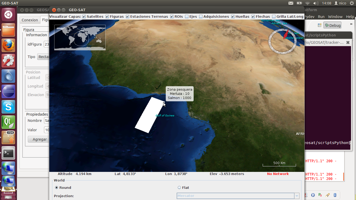This screenshot has height=200, width=356.
Task: Enable the Ejes layer checkbox
Action: (187, 17)
